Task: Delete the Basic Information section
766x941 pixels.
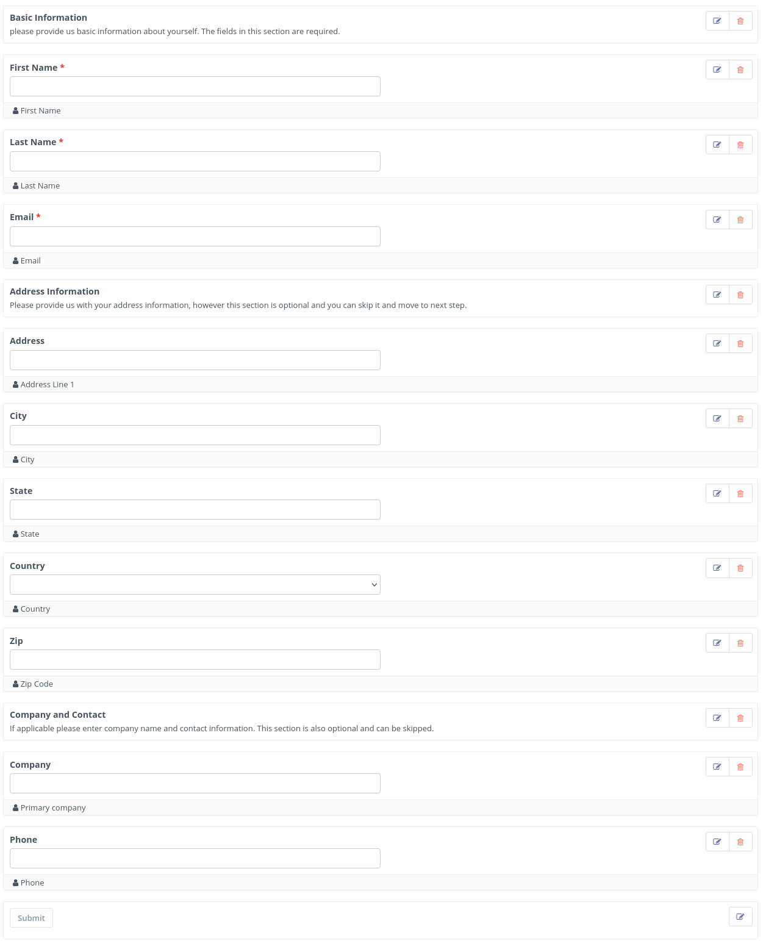Action: click(740, 21)
